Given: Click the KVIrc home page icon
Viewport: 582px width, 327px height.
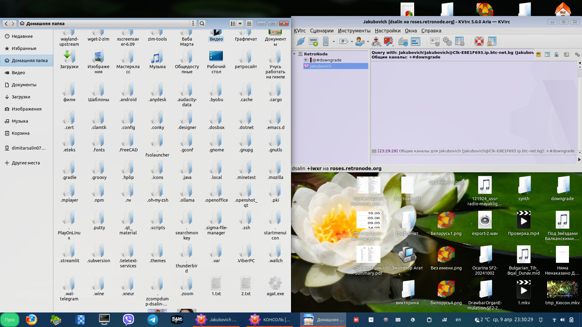Looking at the screenshot, I should click(x=491, y=41).
